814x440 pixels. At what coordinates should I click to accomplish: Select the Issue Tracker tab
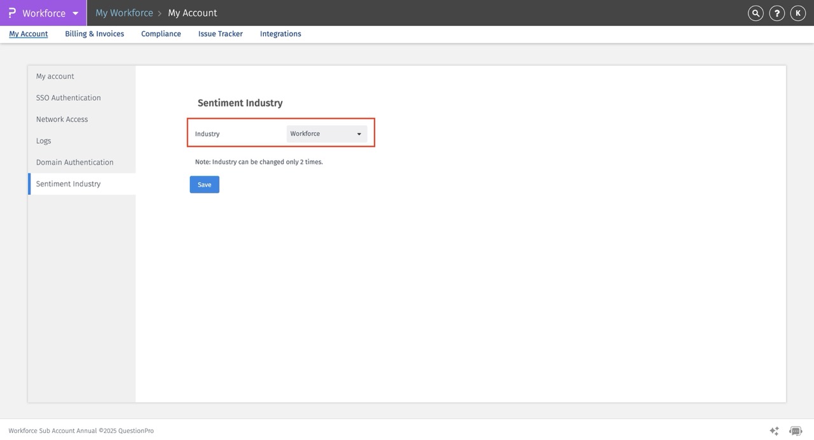220,34
